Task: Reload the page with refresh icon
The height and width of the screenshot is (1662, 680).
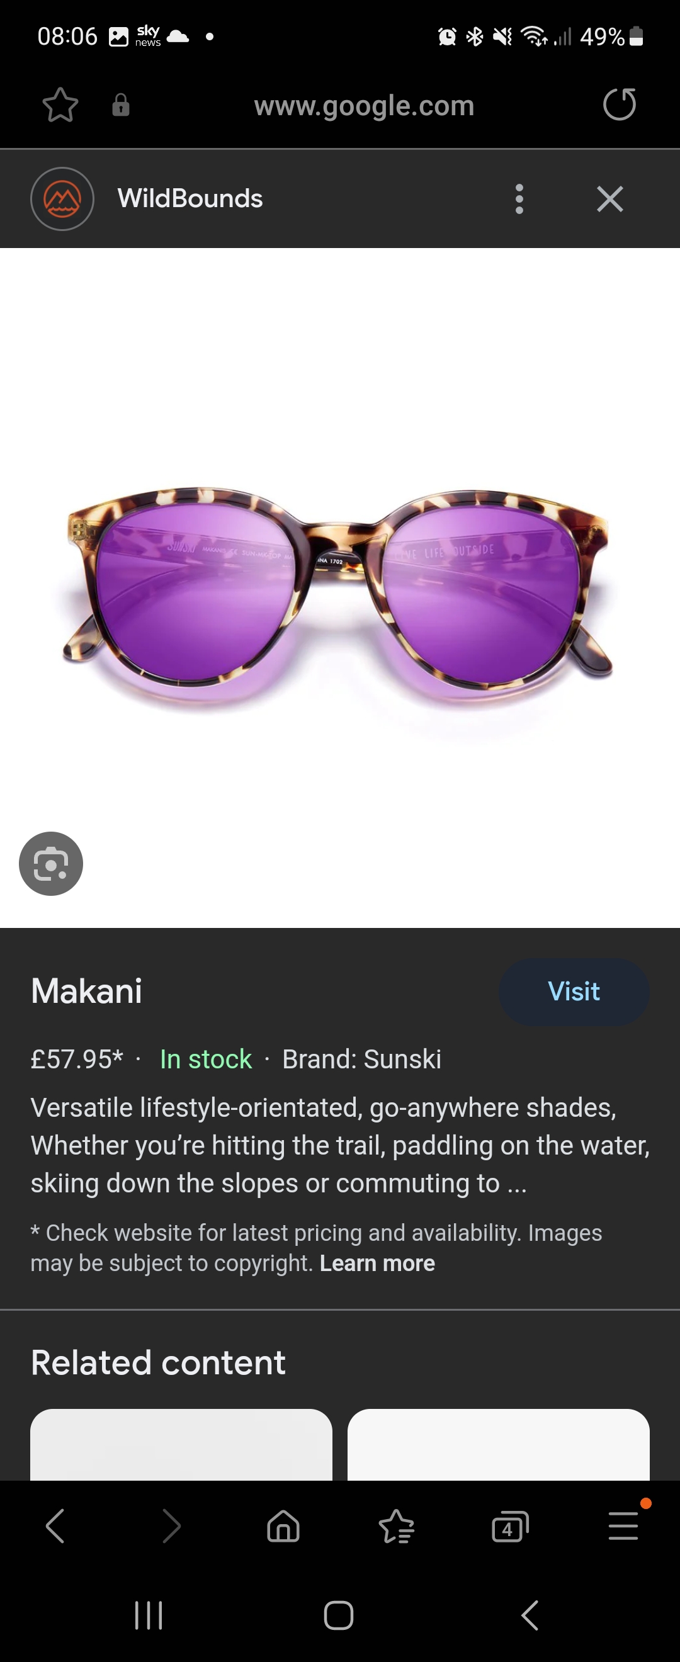Action: (x=620, y=105)
